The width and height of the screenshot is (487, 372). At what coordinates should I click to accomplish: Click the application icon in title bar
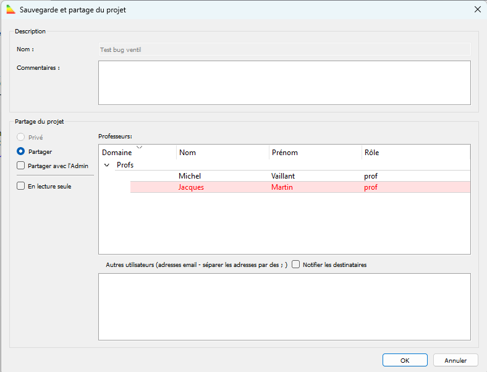(x=10, y=10)
